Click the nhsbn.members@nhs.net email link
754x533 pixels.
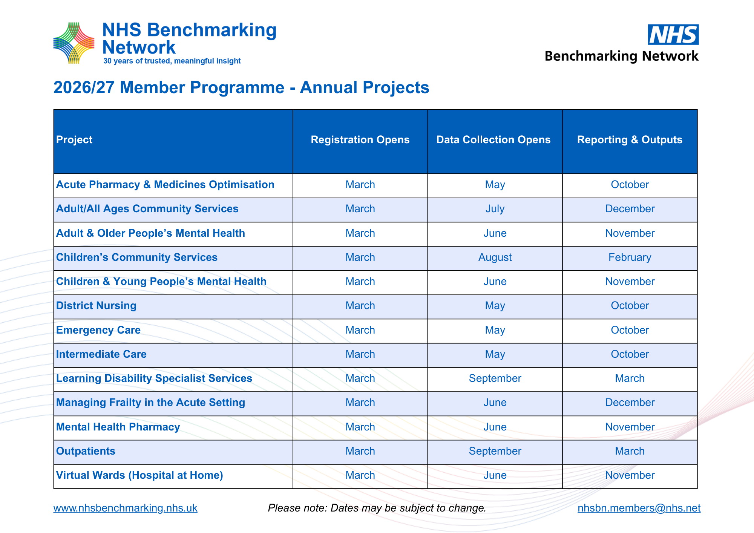click(639, 508)
